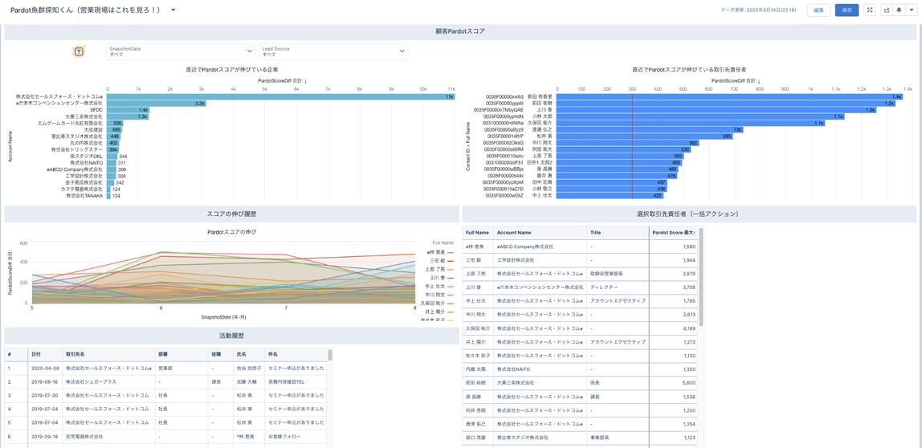This screenshot has width=922, height=448.
Task: Click the 件名 column header
Action: point(296,355)
